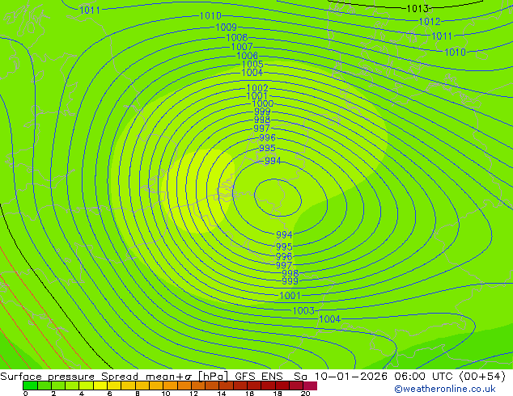The width and height of the screenshot is (513, 396).
Task: Click the legend scale number 20
Action: tap(305, 394)
